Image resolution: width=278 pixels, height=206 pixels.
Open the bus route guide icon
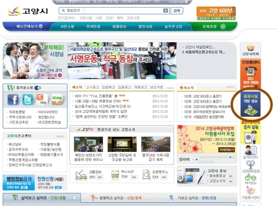pyautogui.click(x=115, y=175)
